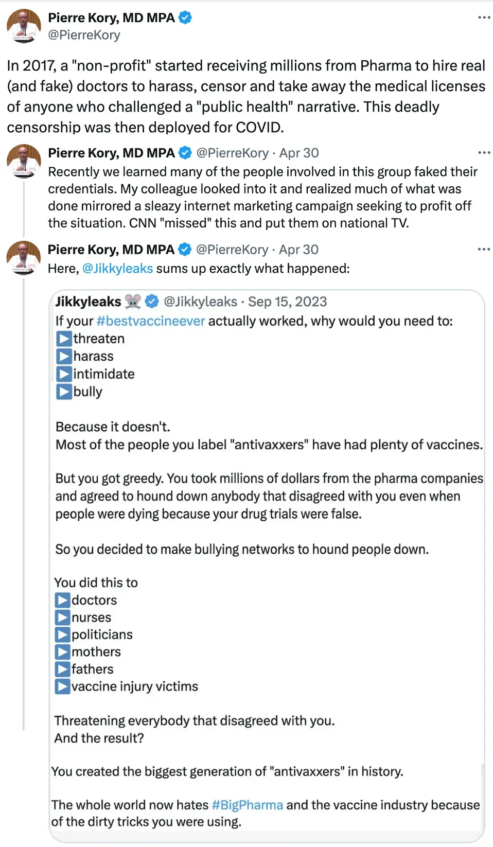Open more options on the top tweet
Viewport: 493px width, 847px height.
484,17
